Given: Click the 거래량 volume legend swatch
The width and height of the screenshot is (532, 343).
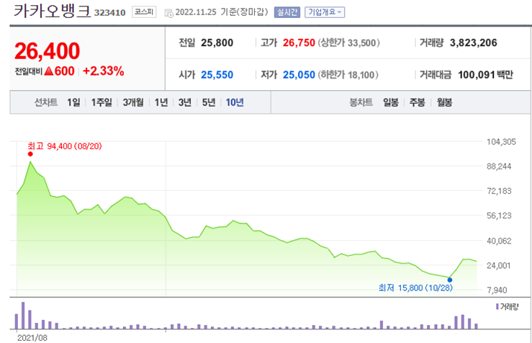Looking at the screenshot, I should click(497, 307).
